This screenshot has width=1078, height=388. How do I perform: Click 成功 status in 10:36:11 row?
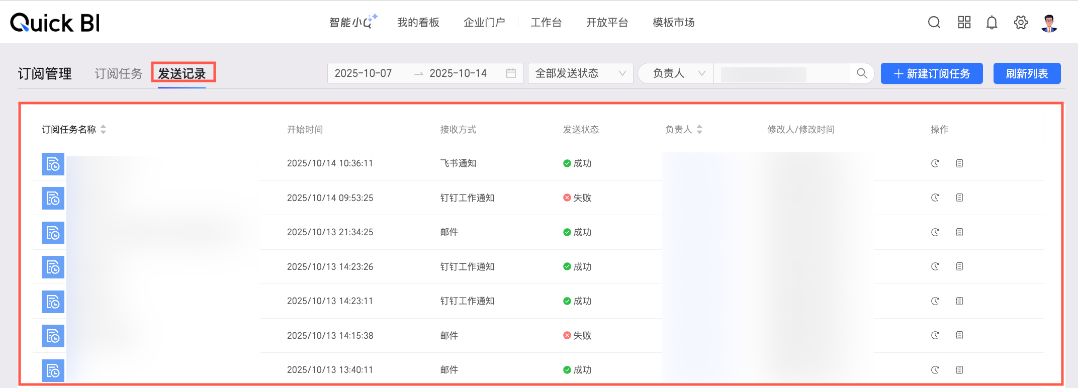(x=577, y=163)
